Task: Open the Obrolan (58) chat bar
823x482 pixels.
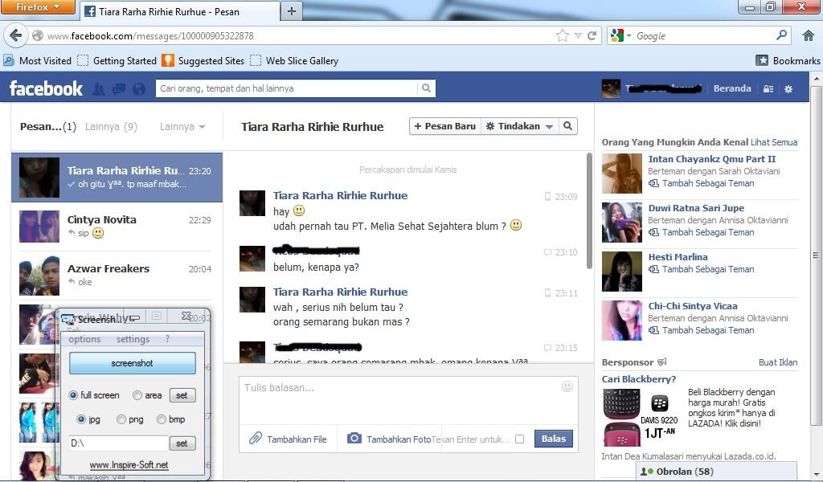Action: 716,472
